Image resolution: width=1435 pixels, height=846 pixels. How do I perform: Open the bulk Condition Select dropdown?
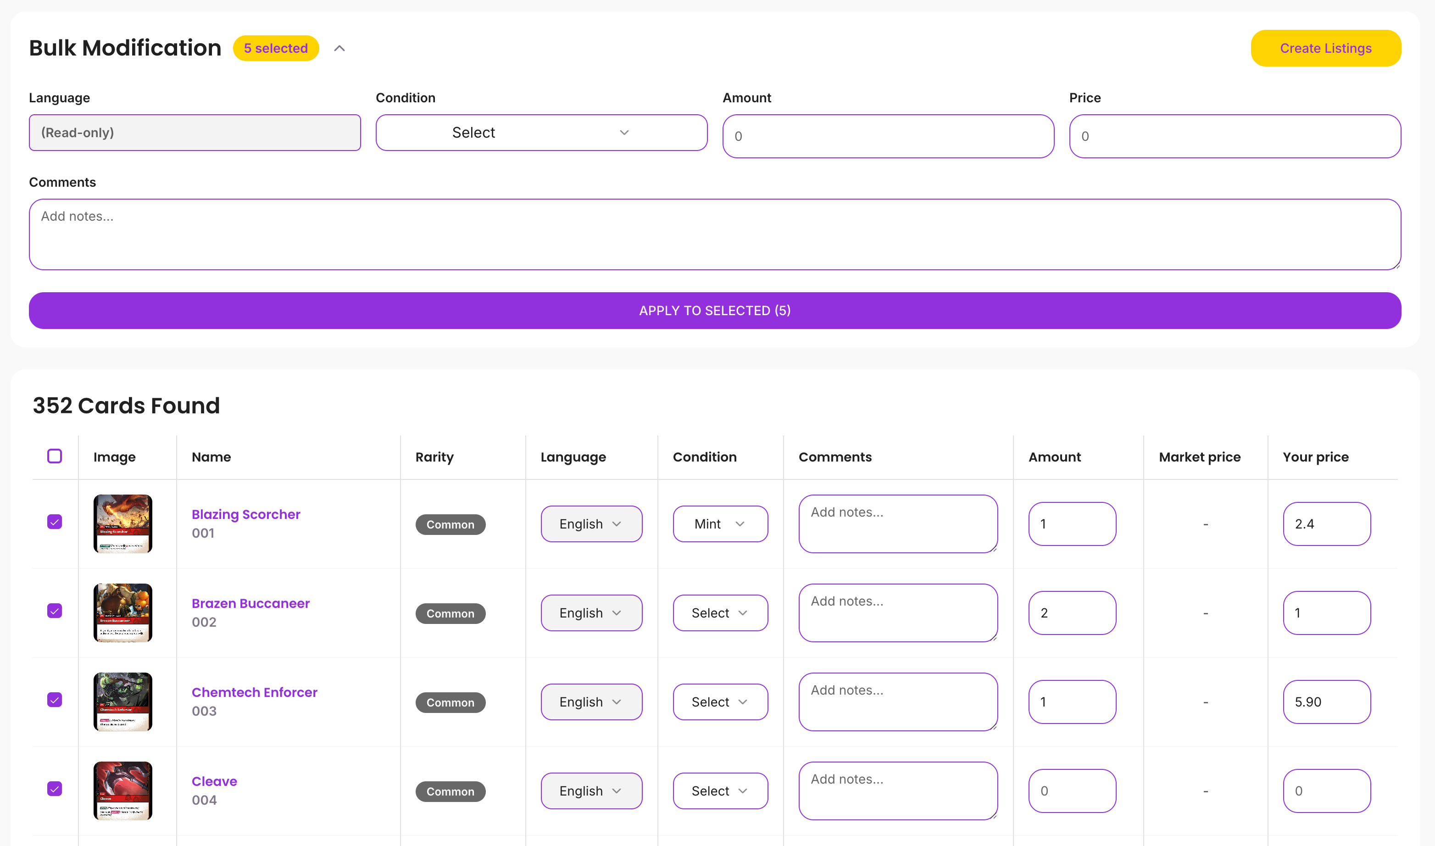pos(541,133)
